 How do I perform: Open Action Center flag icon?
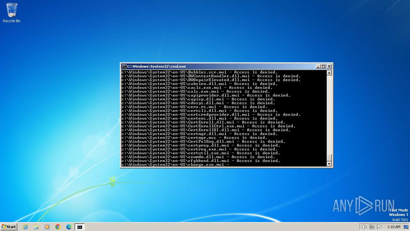coord(380,227)
